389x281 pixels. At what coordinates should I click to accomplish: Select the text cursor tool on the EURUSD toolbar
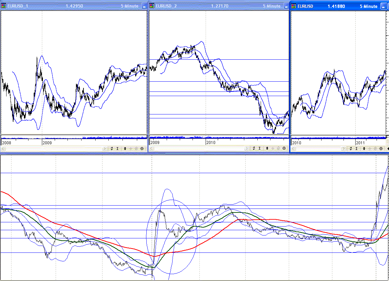[356, 149]
